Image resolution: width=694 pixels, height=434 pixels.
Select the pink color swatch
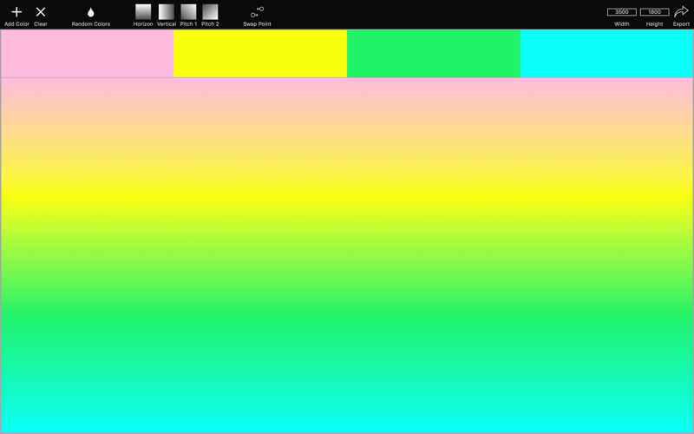click(88, 54)
